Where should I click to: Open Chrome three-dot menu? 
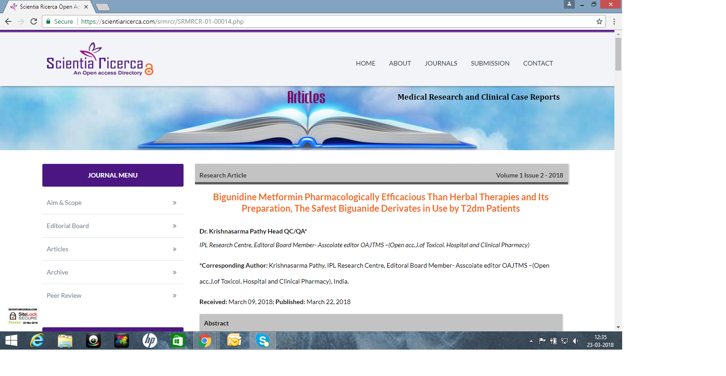[614, 21]
